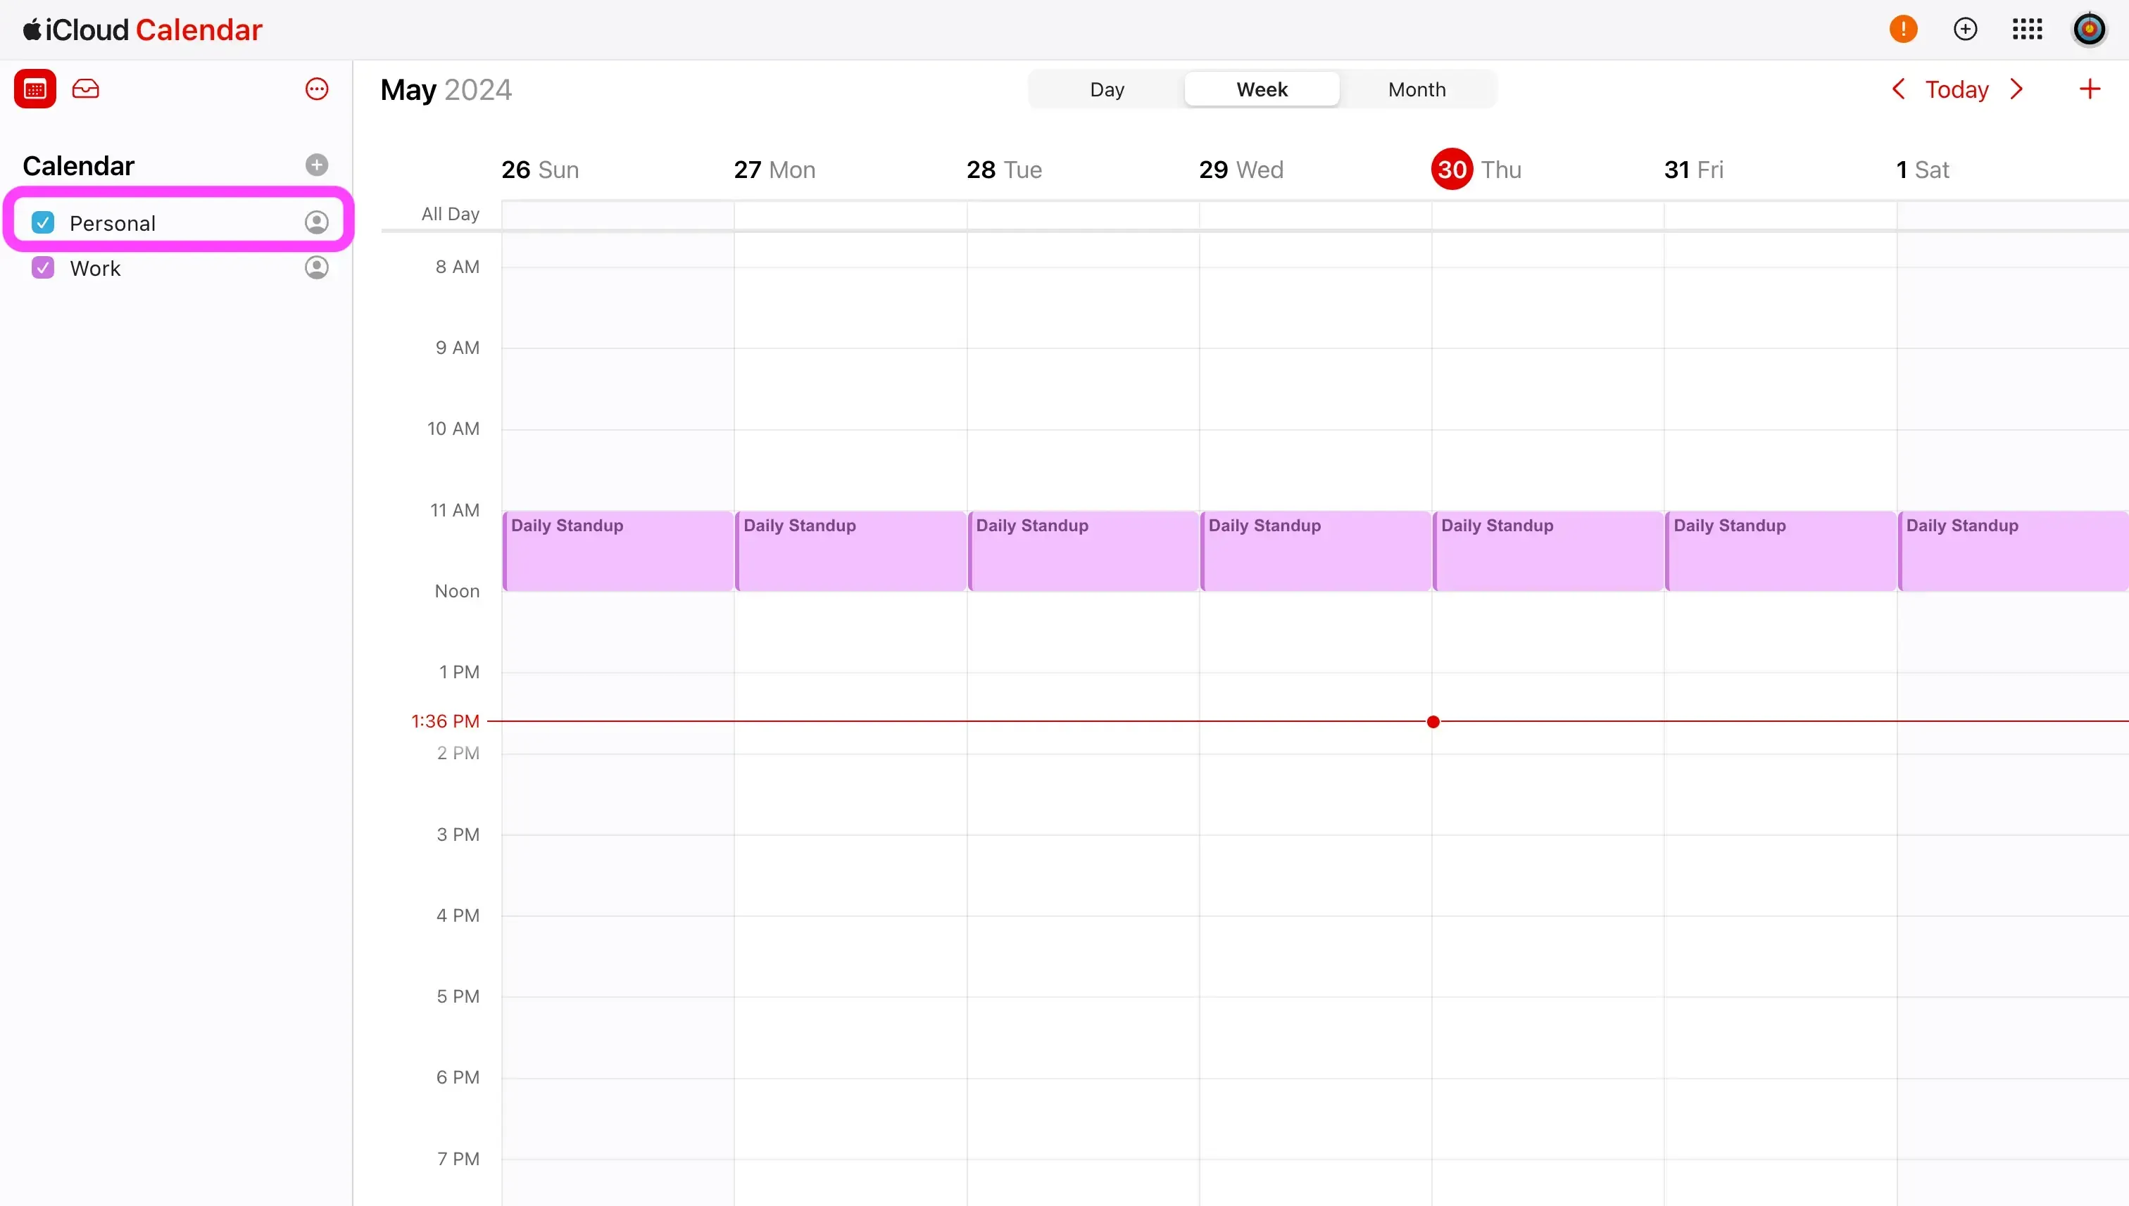Open the calendar Inbox icon

[x=85, y=89]
